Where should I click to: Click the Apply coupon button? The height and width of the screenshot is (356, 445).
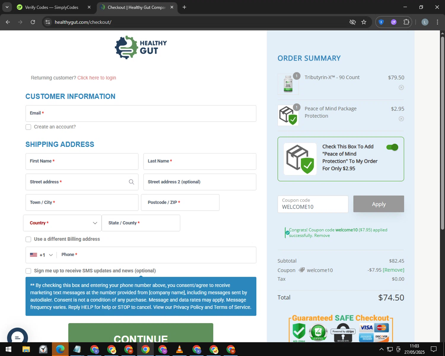click(379, 204)
